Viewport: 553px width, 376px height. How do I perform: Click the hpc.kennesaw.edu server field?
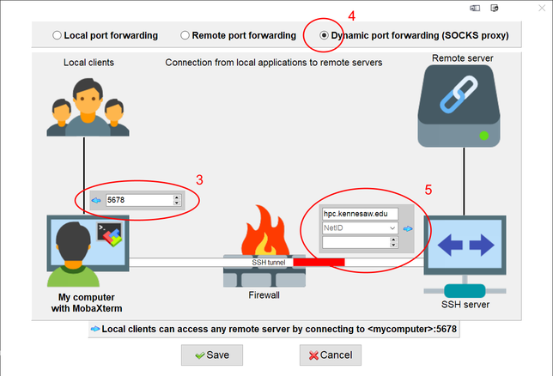click(x=360, y=214)
